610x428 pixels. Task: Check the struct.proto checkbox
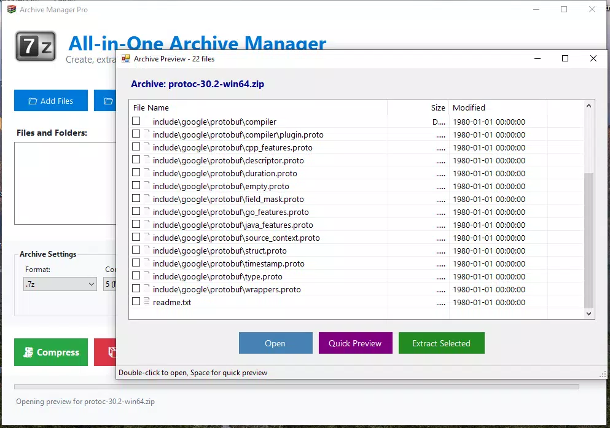click(136, 249)
